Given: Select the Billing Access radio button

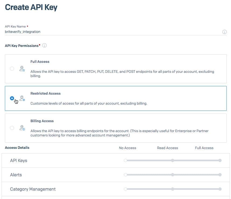Looking at the screenshot, I should [12, 128].
